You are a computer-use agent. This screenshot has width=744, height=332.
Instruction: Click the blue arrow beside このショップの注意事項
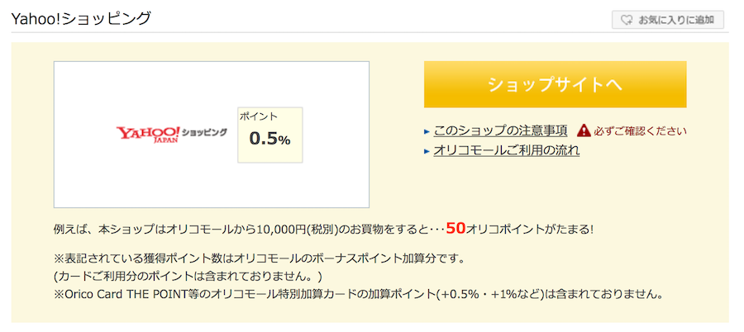point(427,131)
